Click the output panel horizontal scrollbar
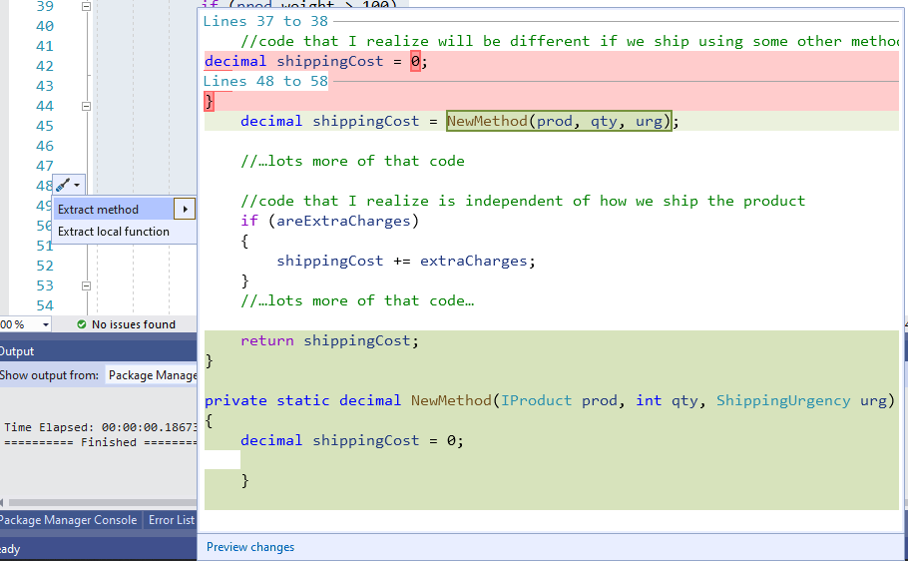Viewport: 908px width, 561px height. 102,502
